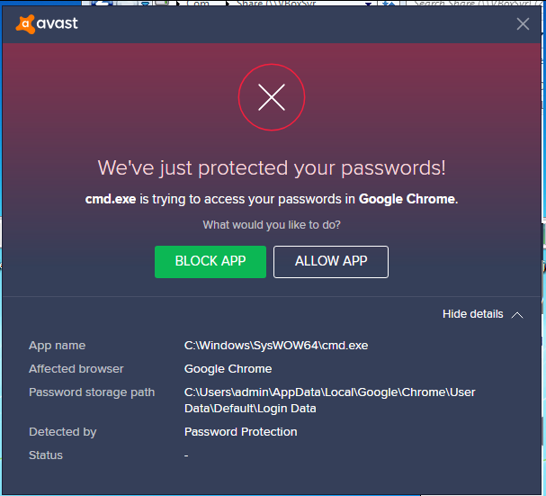Click the 'We've just protected your passwords!' headline
Screen dimensions: 546x496
(x=272, y=168)
